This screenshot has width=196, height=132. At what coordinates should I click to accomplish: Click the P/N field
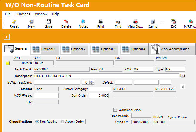(134, 63)
